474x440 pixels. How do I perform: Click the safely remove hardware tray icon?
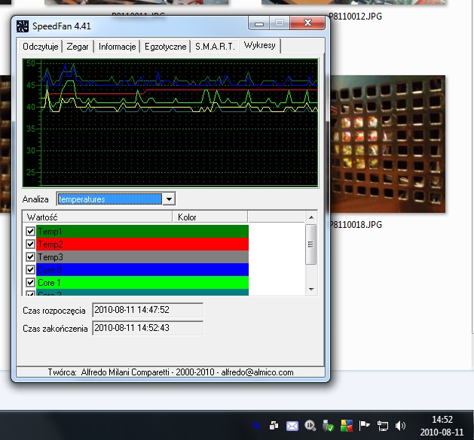click(x=328, y=426)
